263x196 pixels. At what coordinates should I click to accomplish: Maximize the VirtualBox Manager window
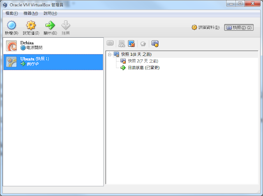pos(240,4)
